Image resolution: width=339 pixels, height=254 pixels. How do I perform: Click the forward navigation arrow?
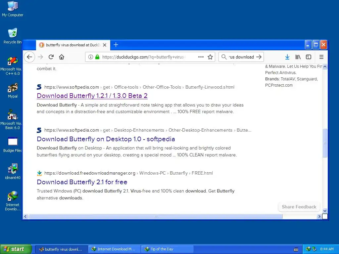pos(40,57)
